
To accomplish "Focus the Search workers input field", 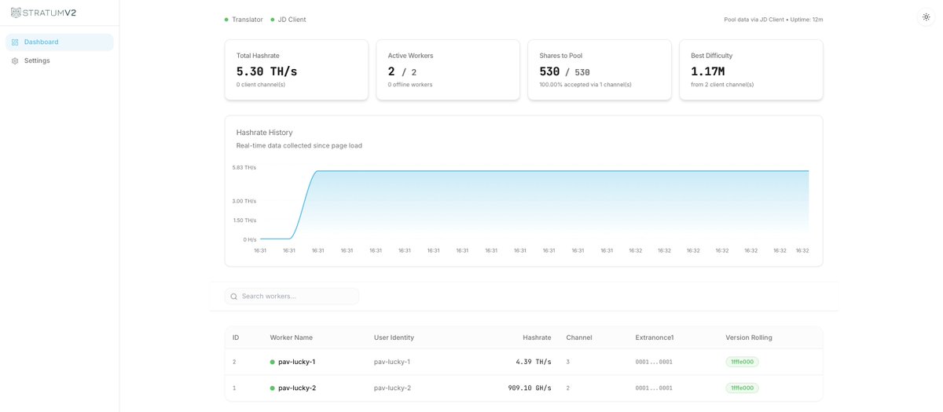I will pyautogui.click(x=292, y=296).
